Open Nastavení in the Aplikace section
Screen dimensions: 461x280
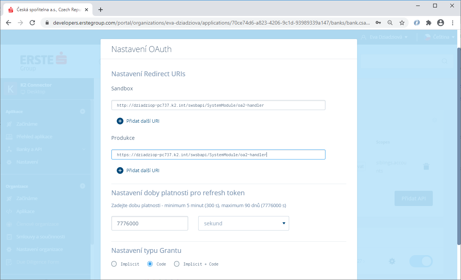27,162
